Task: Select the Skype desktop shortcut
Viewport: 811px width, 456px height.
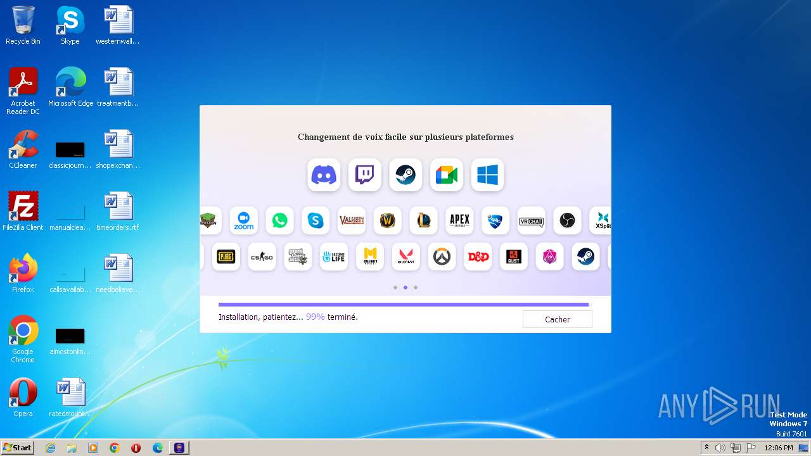Action: click(70, 25)
